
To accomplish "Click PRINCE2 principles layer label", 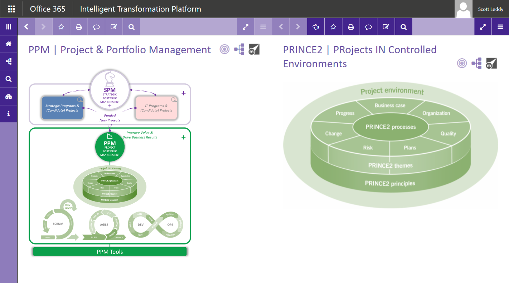I will click(x=390, y=183).
